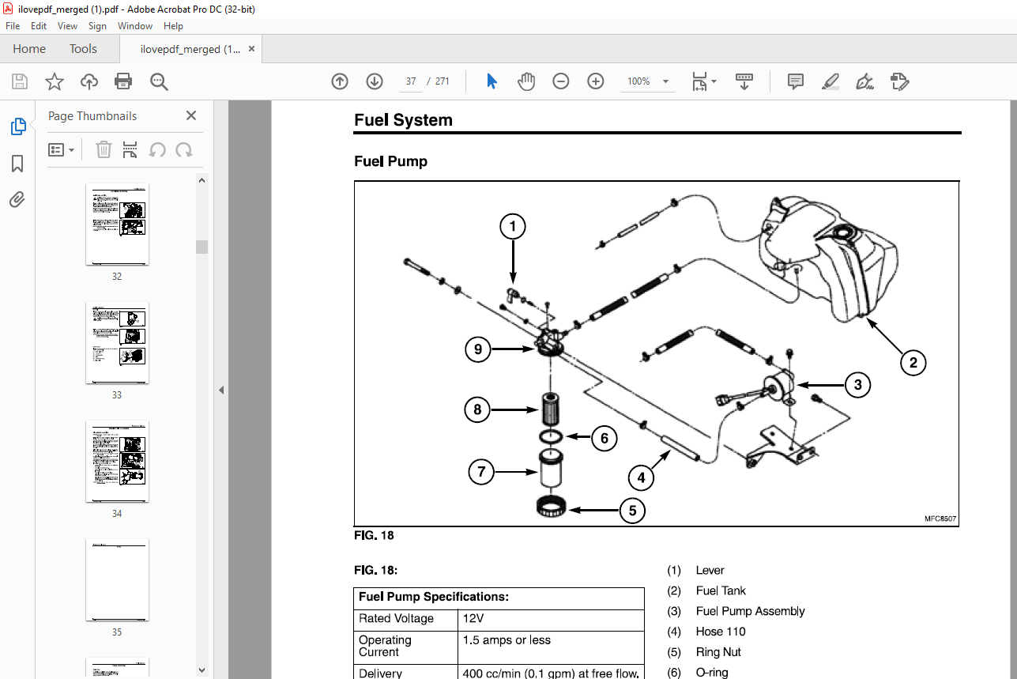Open the File menu
This screenshot has height=679, width=1017.
click(x=13, y=26)
